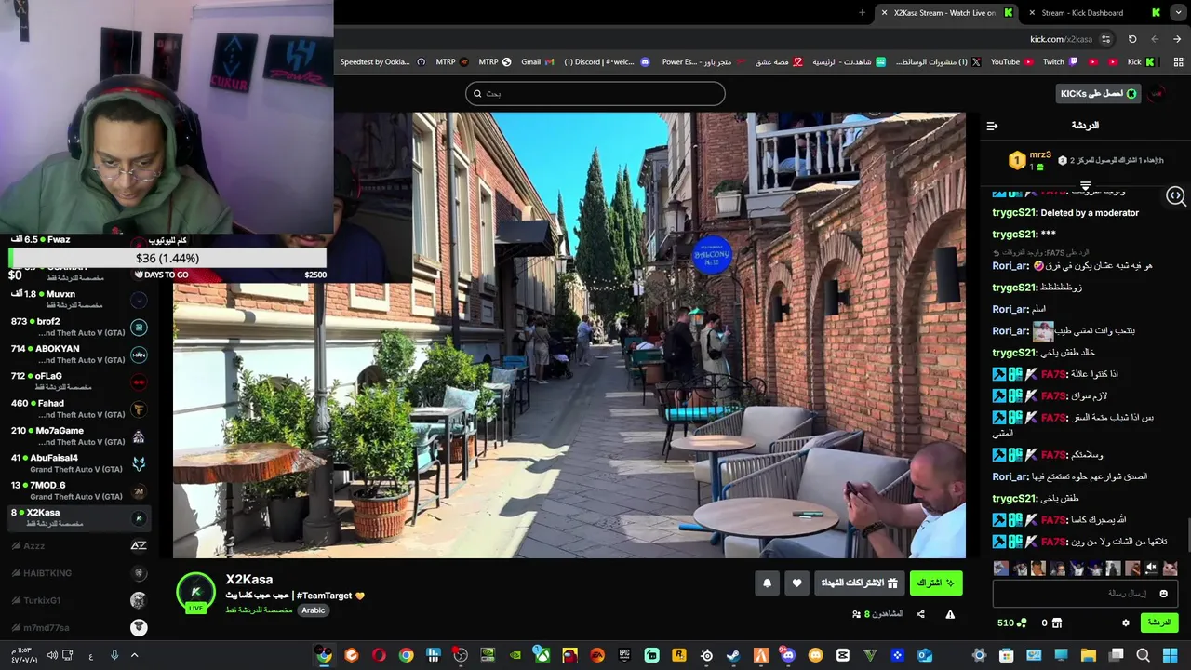Screen dimensions: 1191x670
Task: Open the taskbar search icon
Action: (x=1144, y=655)
